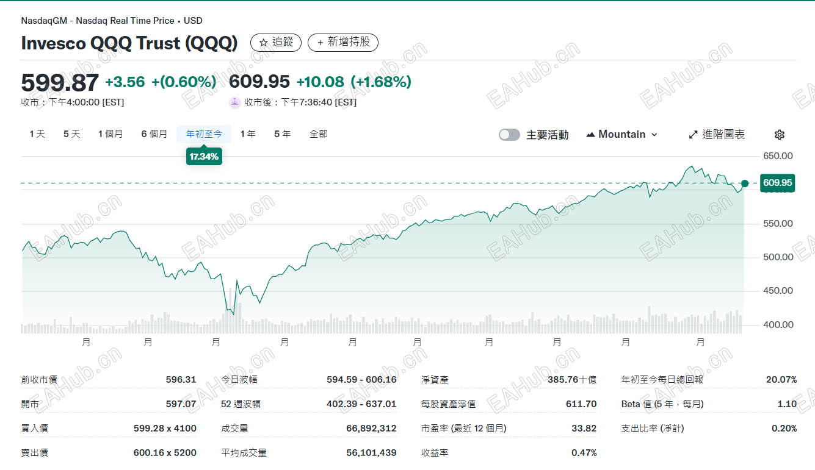815x470 pixels.
Task: Select the 年初至今 tab
Action: coord(203,134)
